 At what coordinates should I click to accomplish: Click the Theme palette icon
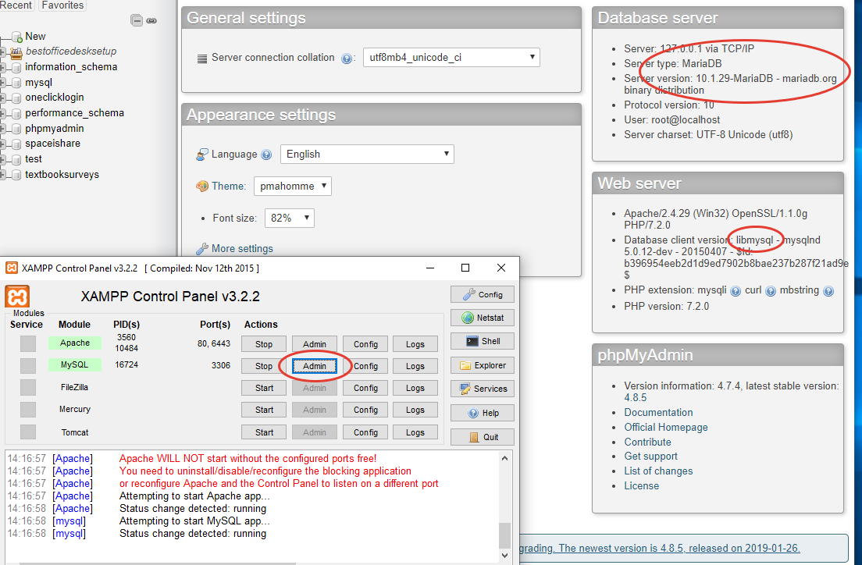tap(202, 187)
